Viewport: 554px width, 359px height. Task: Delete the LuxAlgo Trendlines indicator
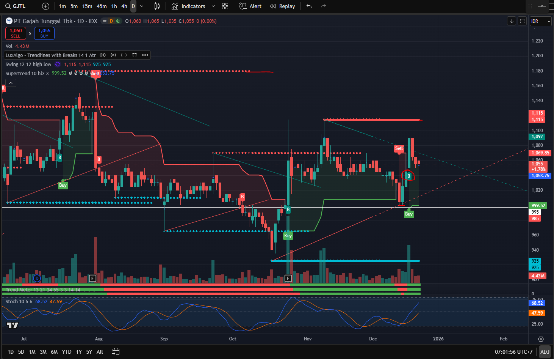click(135, 55)
